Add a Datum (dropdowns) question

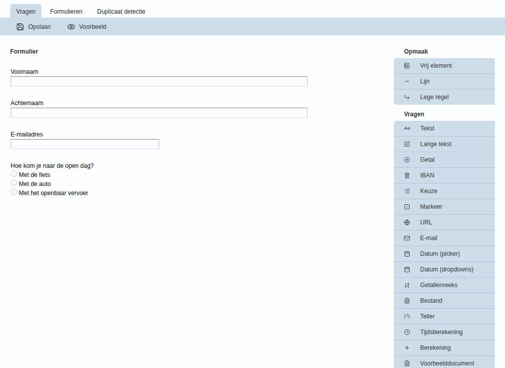[x=444, y=269]
